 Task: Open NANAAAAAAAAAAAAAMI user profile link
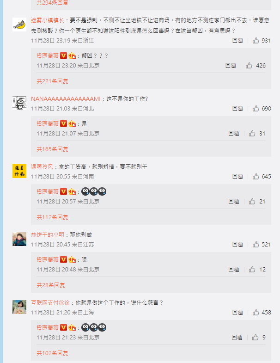66,99
